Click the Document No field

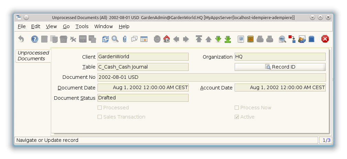(211, 77)
